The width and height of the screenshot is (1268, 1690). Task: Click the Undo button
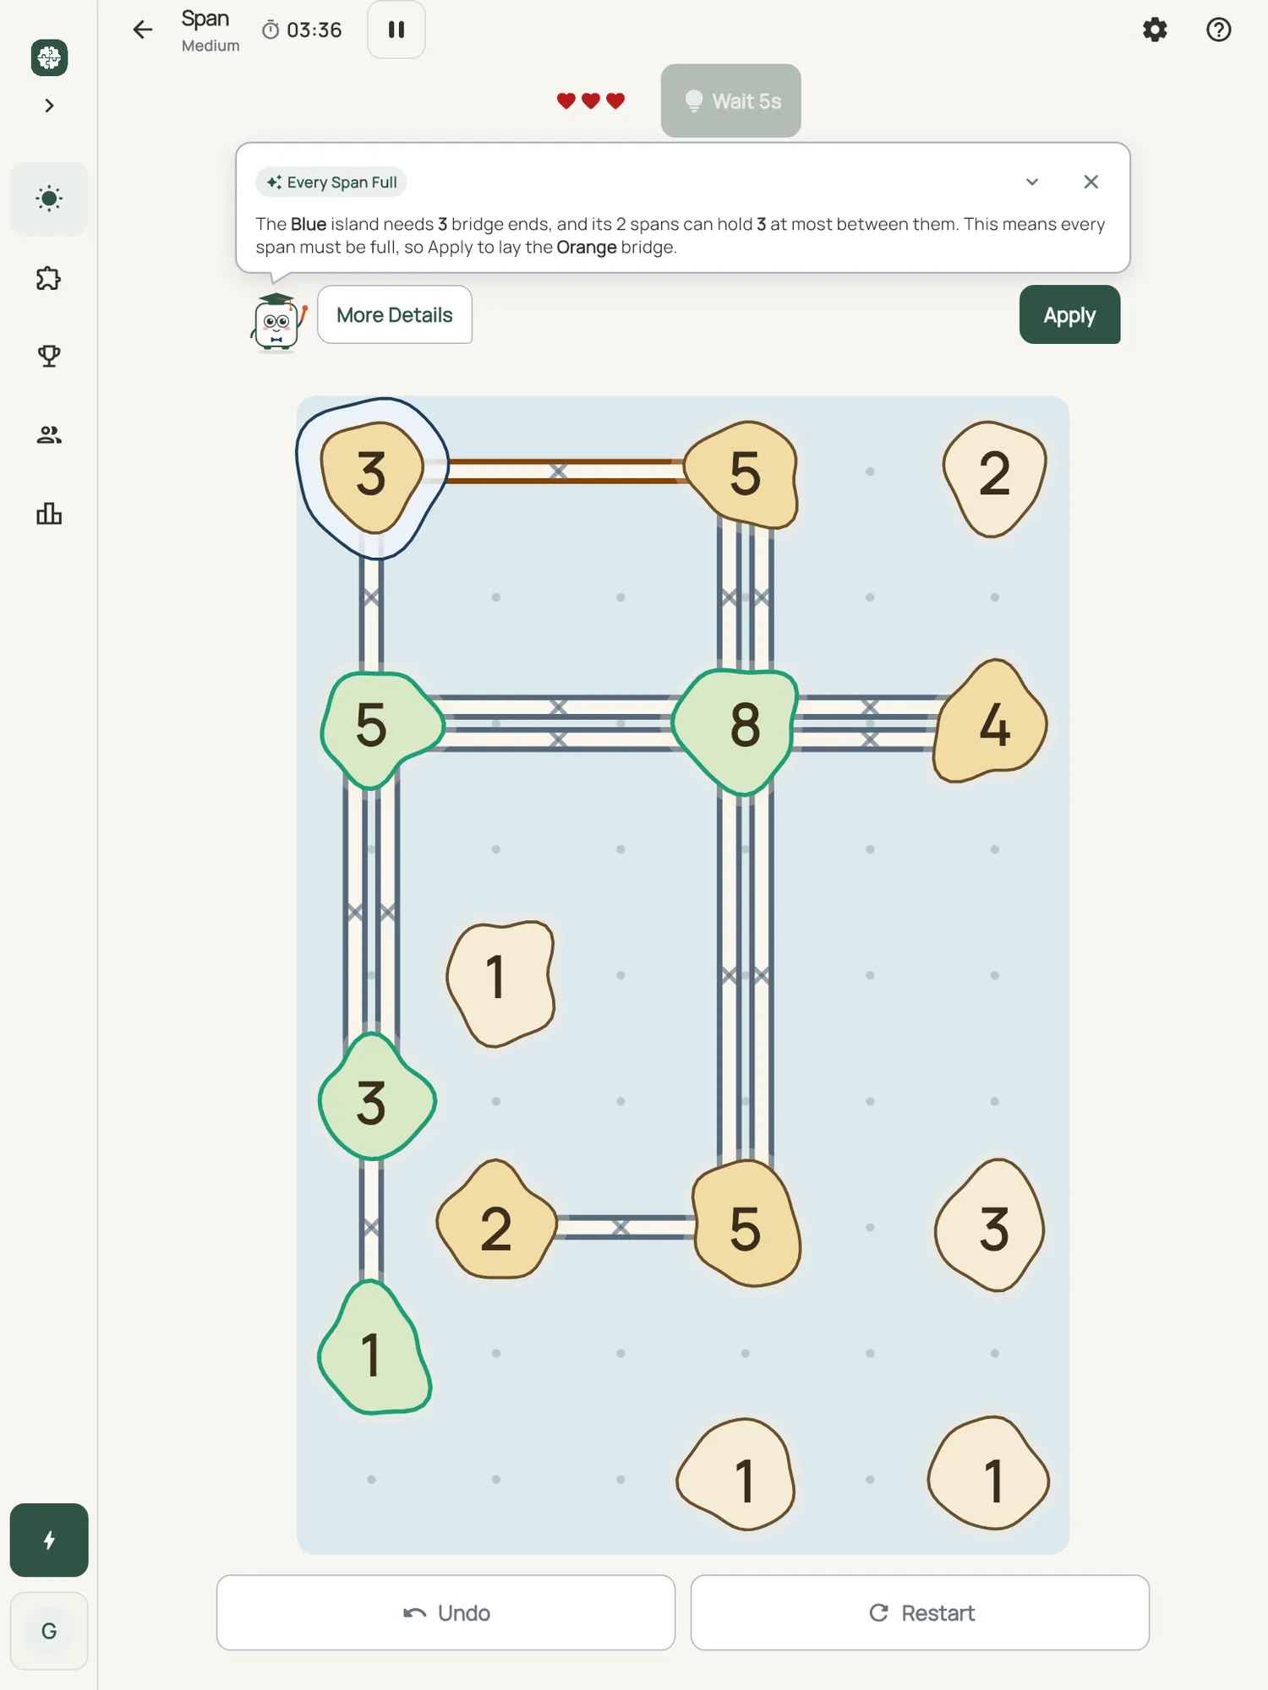tap(445, 1612)
